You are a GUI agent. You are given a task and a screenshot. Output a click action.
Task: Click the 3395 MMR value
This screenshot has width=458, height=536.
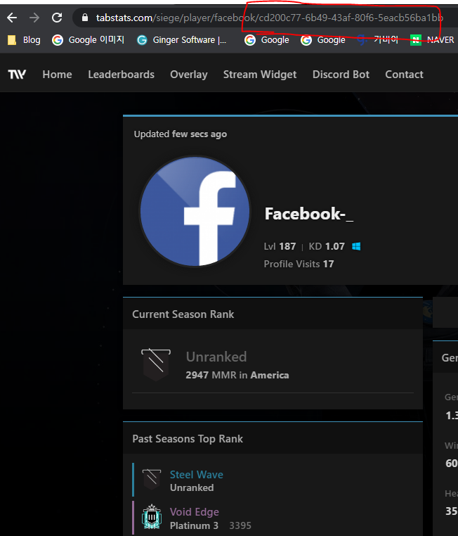pyautogui.click(x=240, y=525)
